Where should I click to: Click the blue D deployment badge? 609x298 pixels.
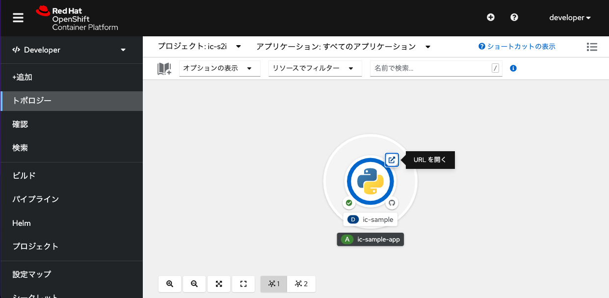353,219
